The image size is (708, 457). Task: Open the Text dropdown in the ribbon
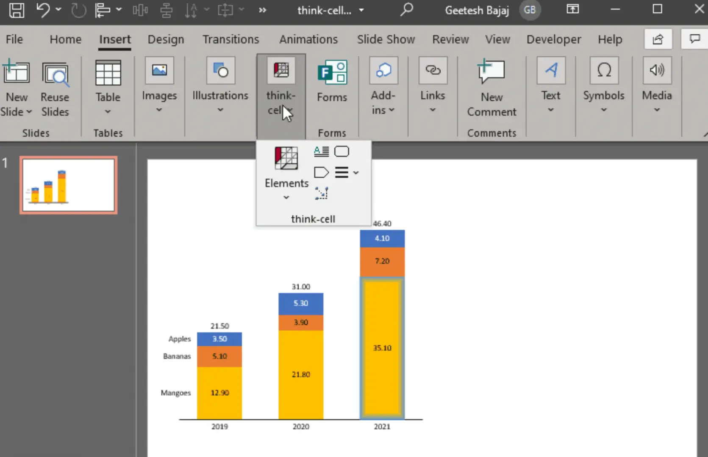(x=551, y=110)
